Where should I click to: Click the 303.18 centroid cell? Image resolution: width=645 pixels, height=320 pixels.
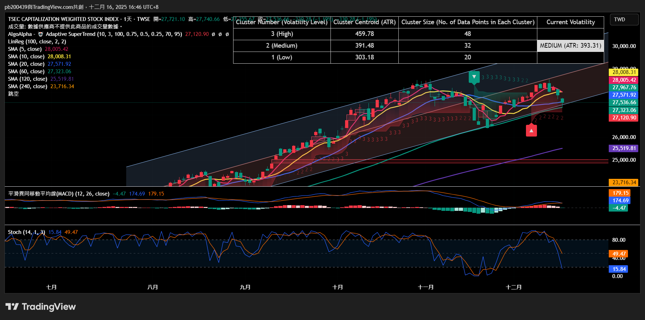pos(365,57)
